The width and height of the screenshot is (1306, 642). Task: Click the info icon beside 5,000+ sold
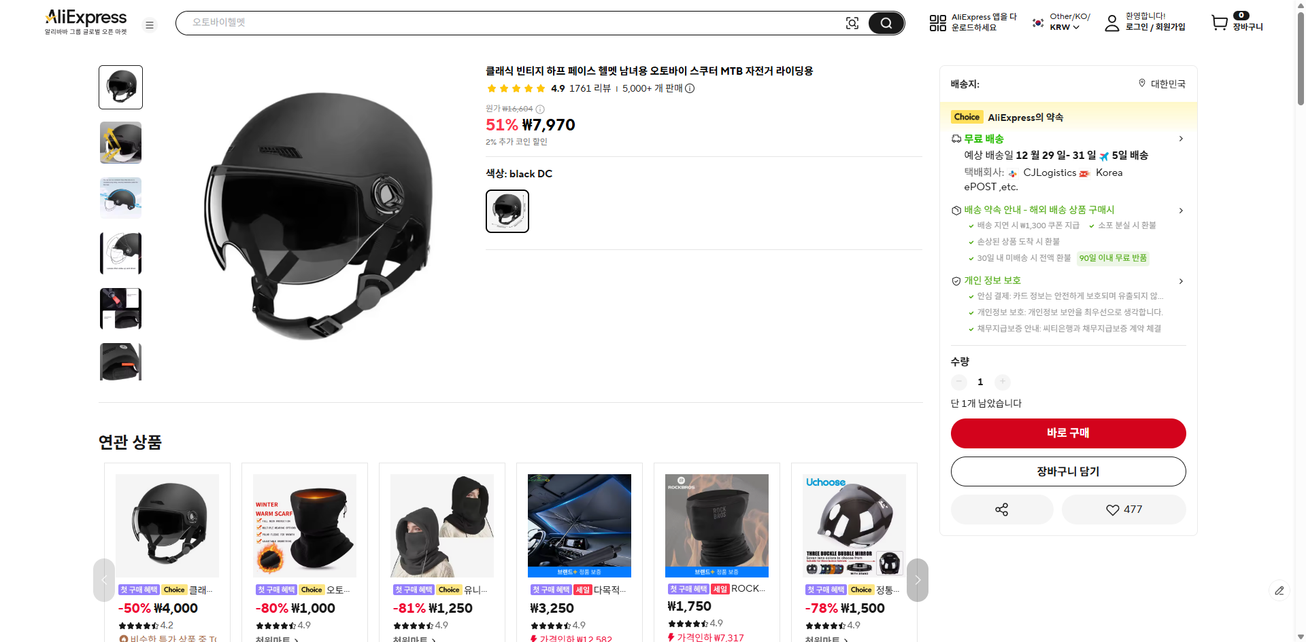[x=690, y=88]
